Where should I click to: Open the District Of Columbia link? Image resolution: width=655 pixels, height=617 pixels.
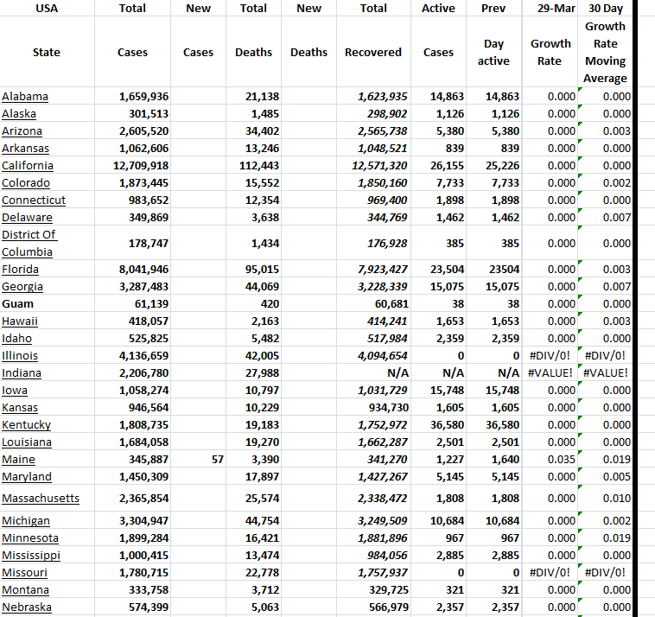tap(29, 244)
